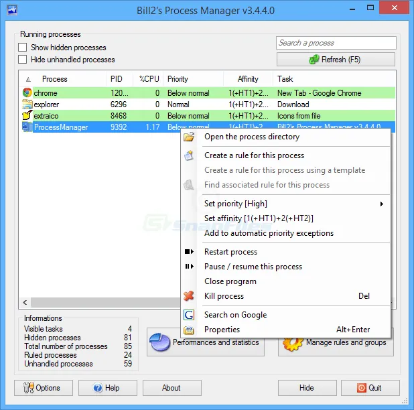This screenshot has width=414, height=410.
Task: Click the pause icon beside Pause / resume
Action: pyautogui.click(x=189, y=267)
